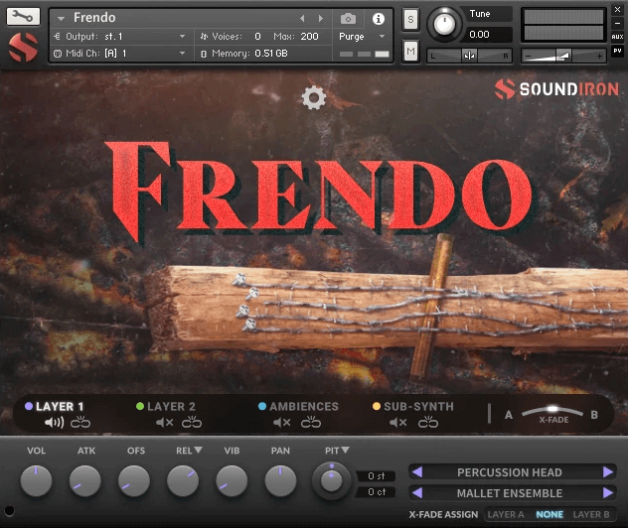
Task: Click next arrow for Percussion Head preset
Action: [x=608, y=472]
